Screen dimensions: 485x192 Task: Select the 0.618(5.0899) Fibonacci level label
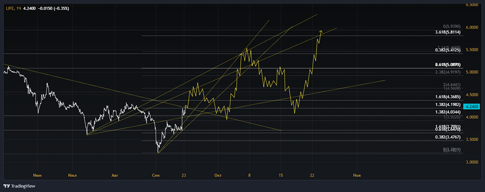click(448, 64)
